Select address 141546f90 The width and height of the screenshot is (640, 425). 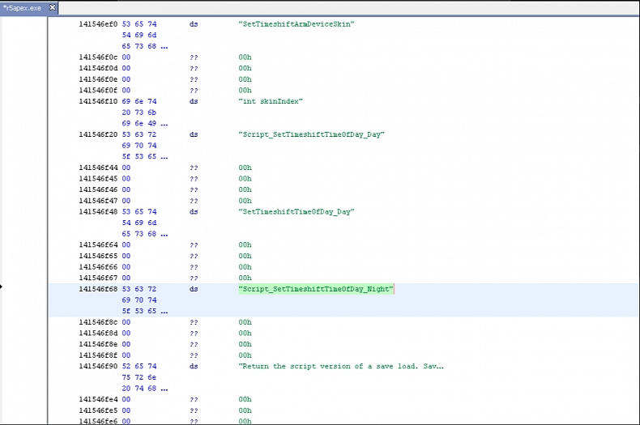98,367
